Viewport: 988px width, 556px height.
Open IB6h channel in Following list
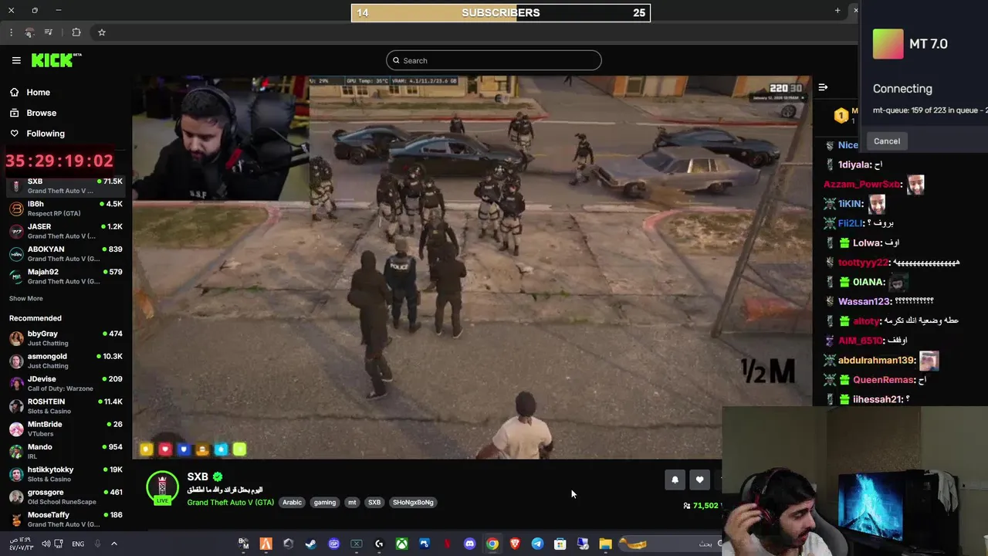[x=66, y=208]
